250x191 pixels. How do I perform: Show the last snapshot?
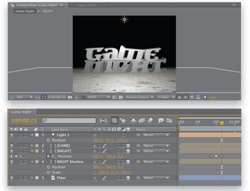click(x=76, y=97)
